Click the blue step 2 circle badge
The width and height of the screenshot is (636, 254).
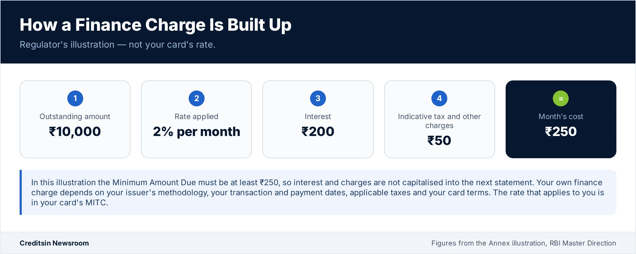pos(197,98)
